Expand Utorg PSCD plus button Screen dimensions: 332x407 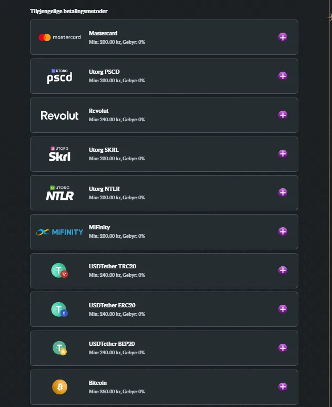283,76
